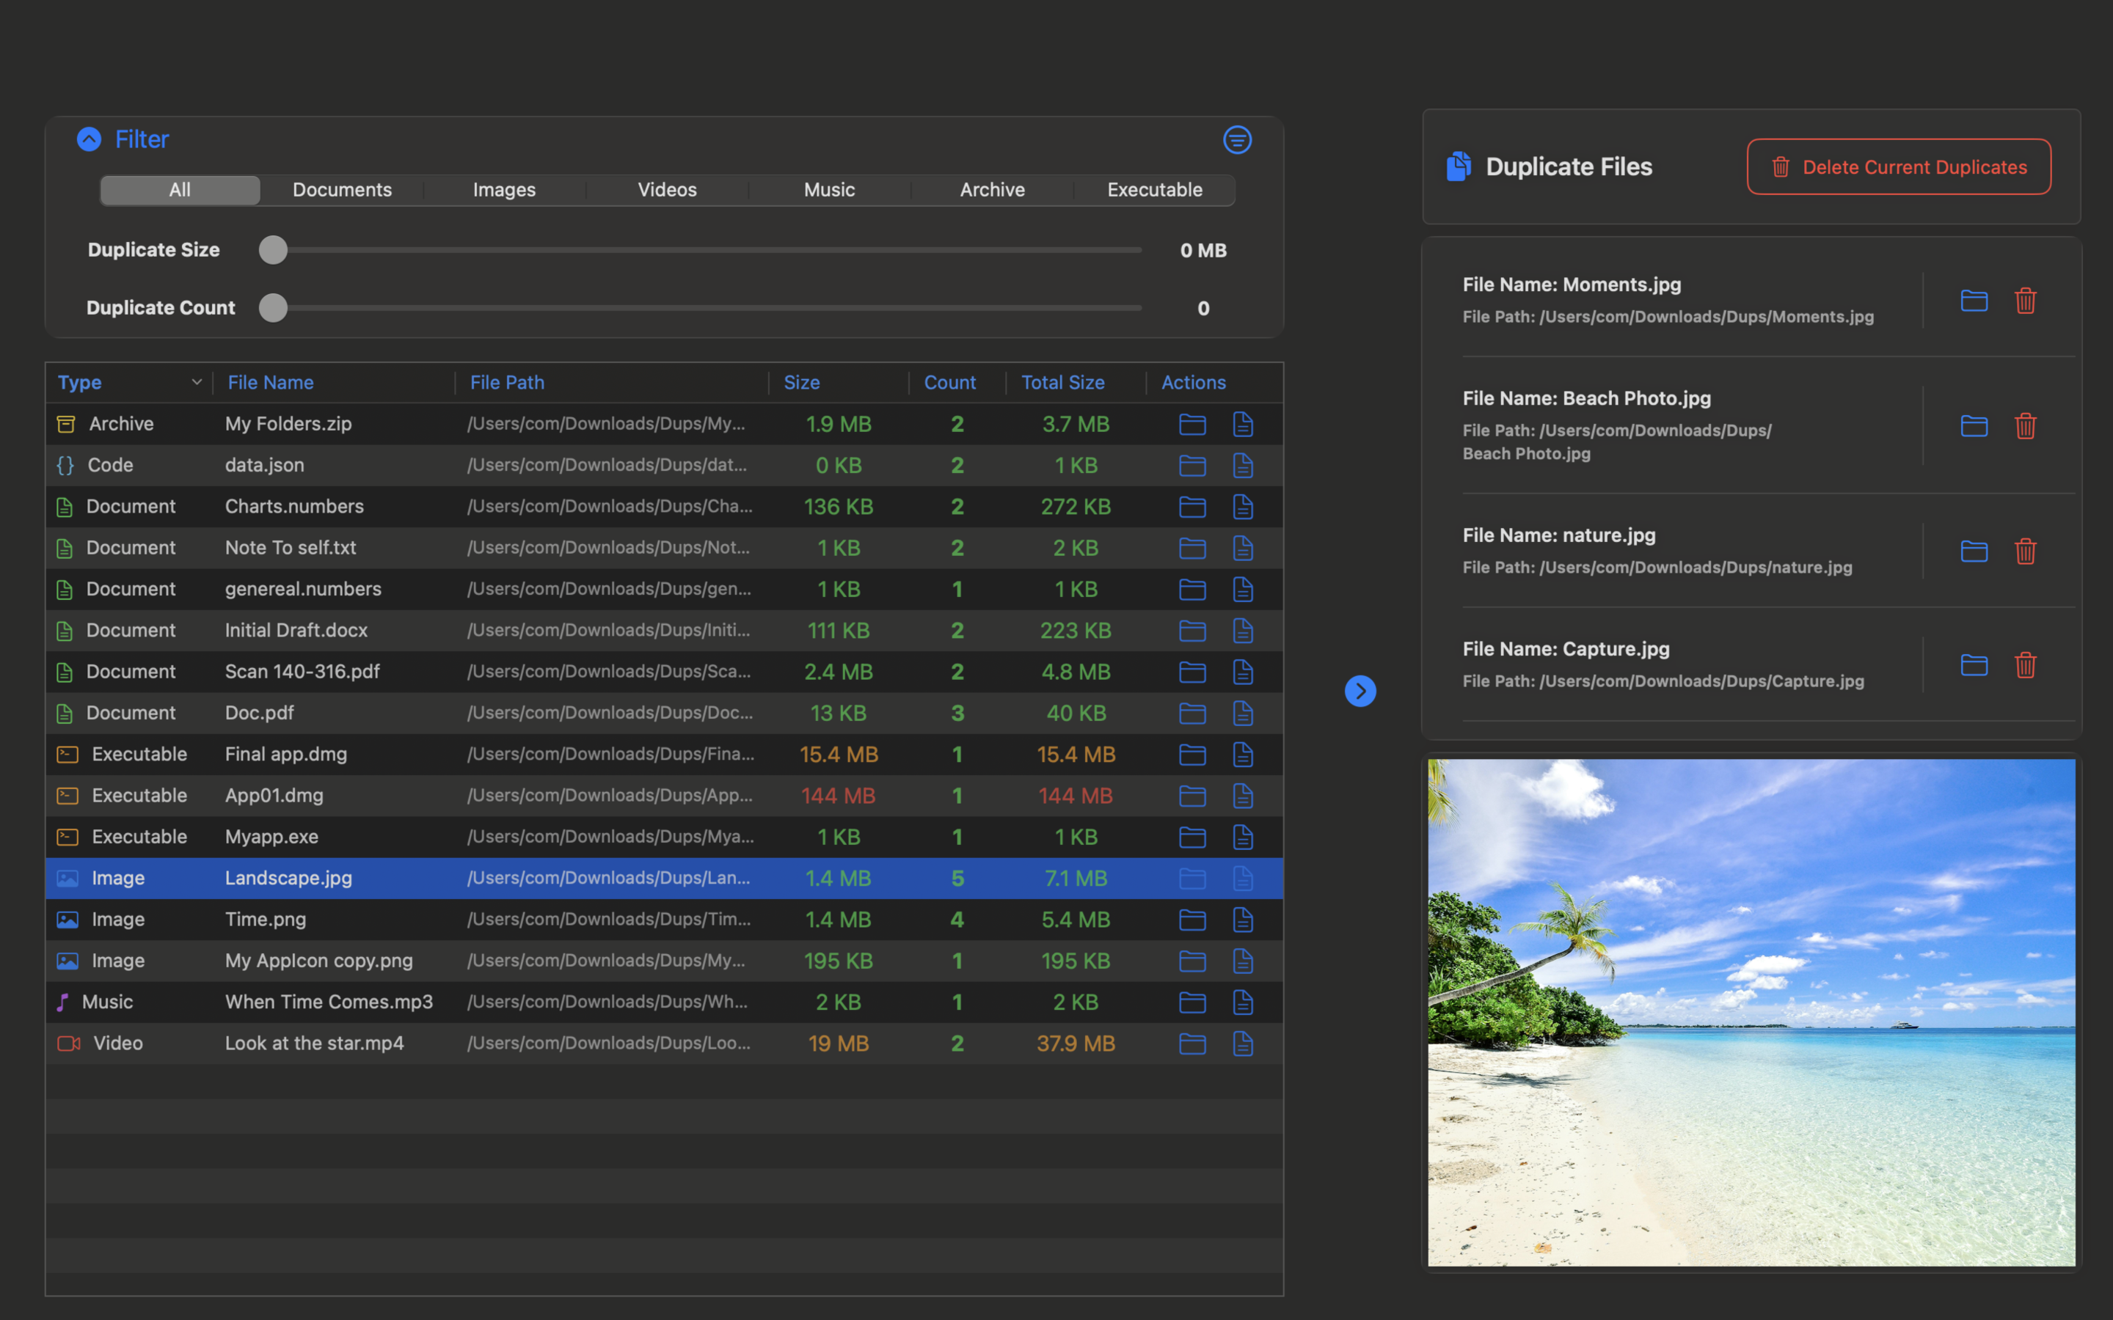Viewport: 2113px width, 1320px height.
Task: Switch to the Executable filter tab
Action: pos(1155,189)
